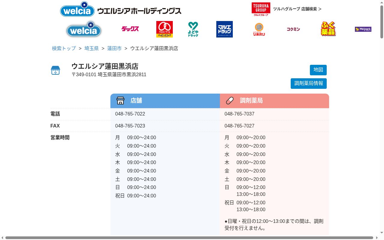The image size is (384, 240).
Task: Click the shop icon in 店舗 header
Action: (x=120, y=100)
